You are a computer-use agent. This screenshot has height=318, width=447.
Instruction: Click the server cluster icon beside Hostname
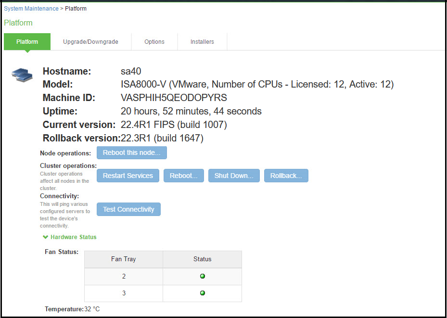tap(22, 75)
